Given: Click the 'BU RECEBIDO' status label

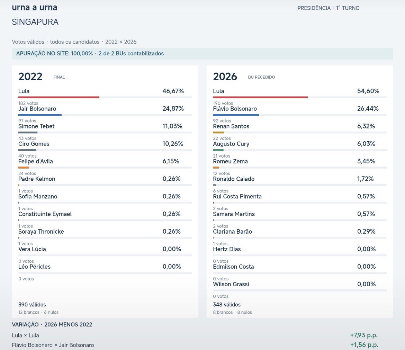Looking at the screenshot, I should tap(261, 77).
